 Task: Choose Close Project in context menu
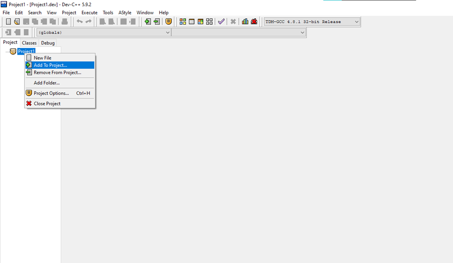pos(60,103)
